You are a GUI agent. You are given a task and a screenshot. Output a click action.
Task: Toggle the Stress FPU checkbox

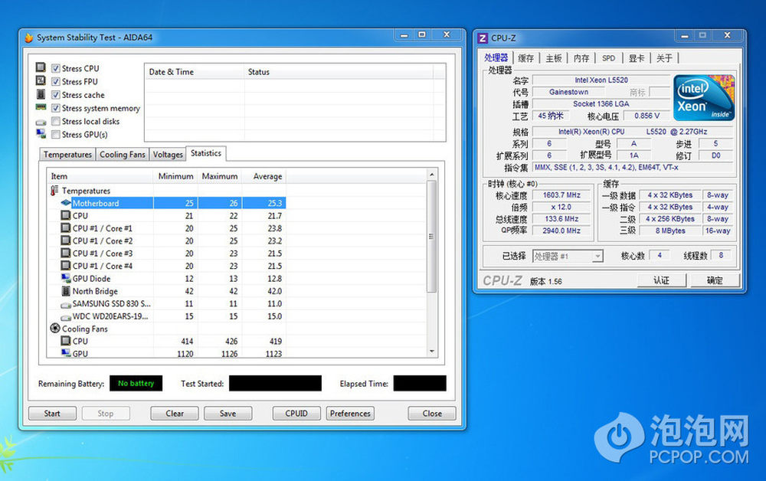(56, 81)
